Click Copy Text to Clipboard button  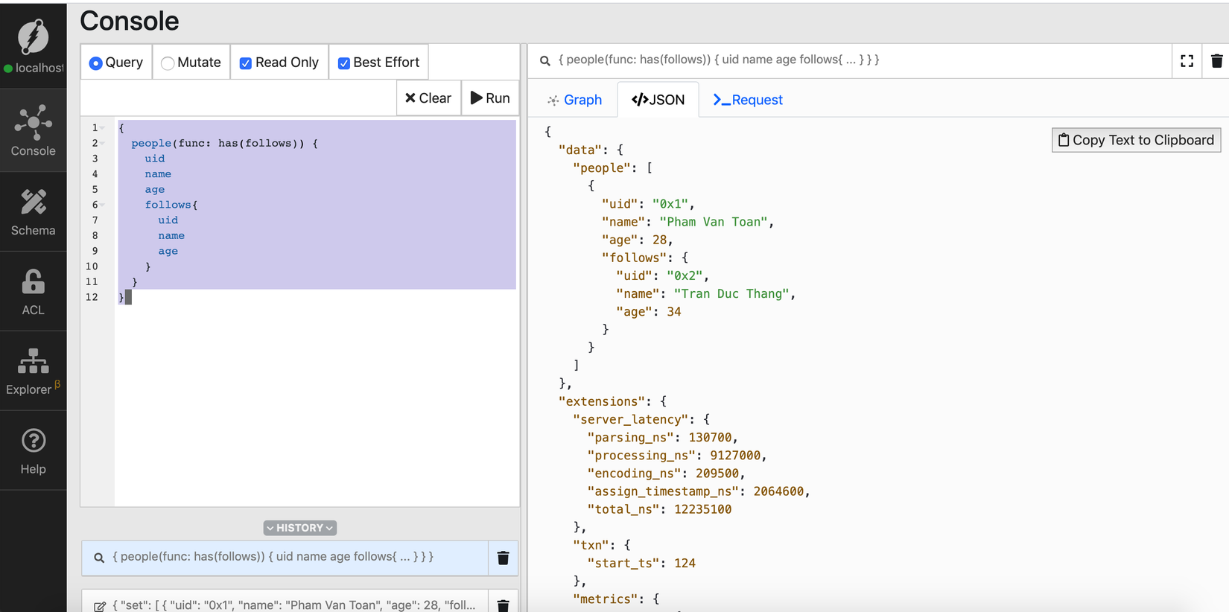[x=1136, y=140]
